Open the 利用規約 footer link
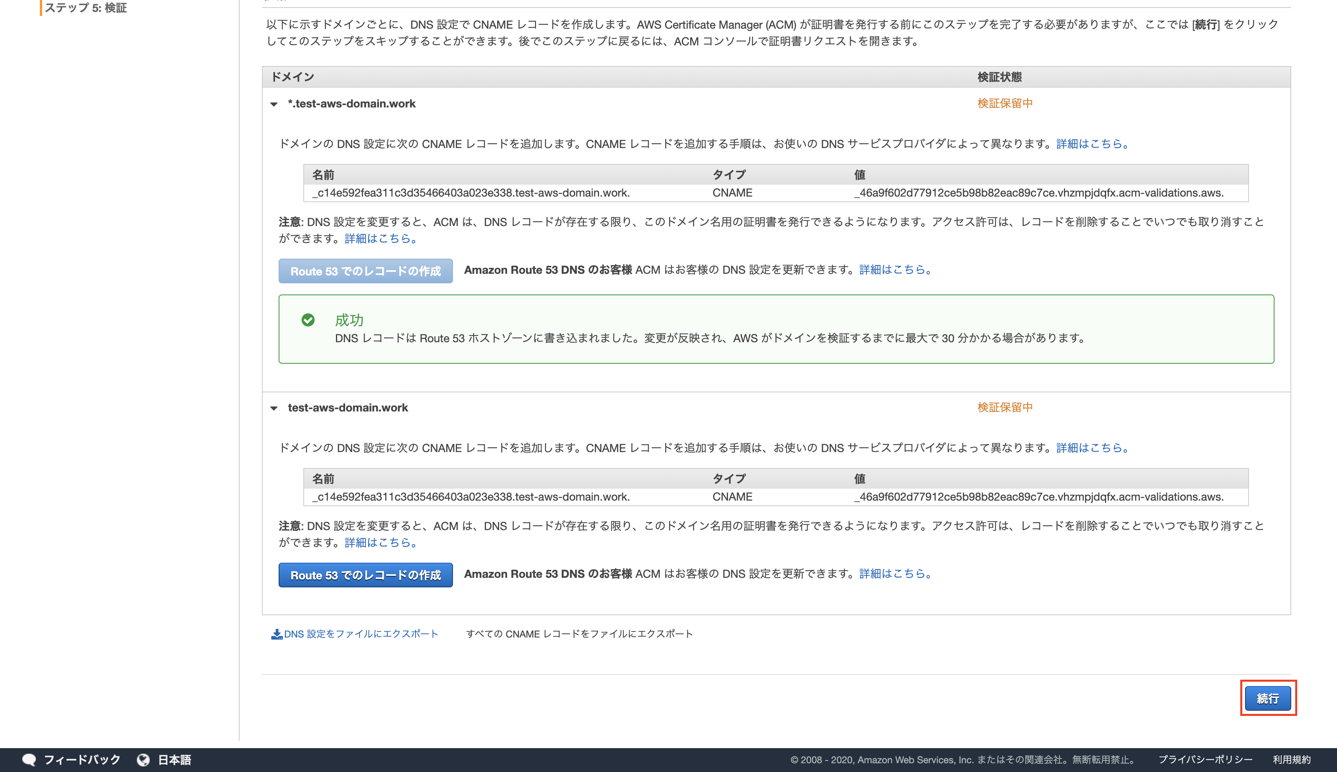1337x772 pixels. coord(1291,759)
